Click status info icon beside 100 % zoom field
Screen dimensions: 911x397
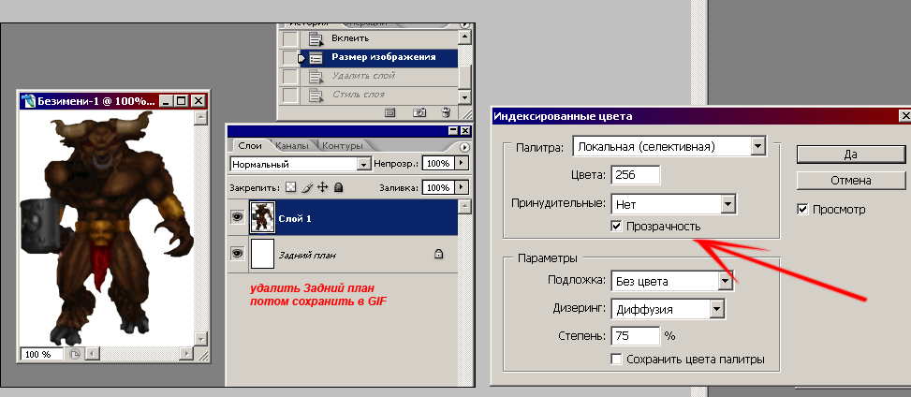pos(75,353)
